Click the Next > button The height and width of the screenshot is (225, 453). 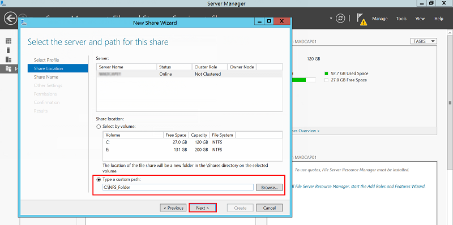(203, 208)
